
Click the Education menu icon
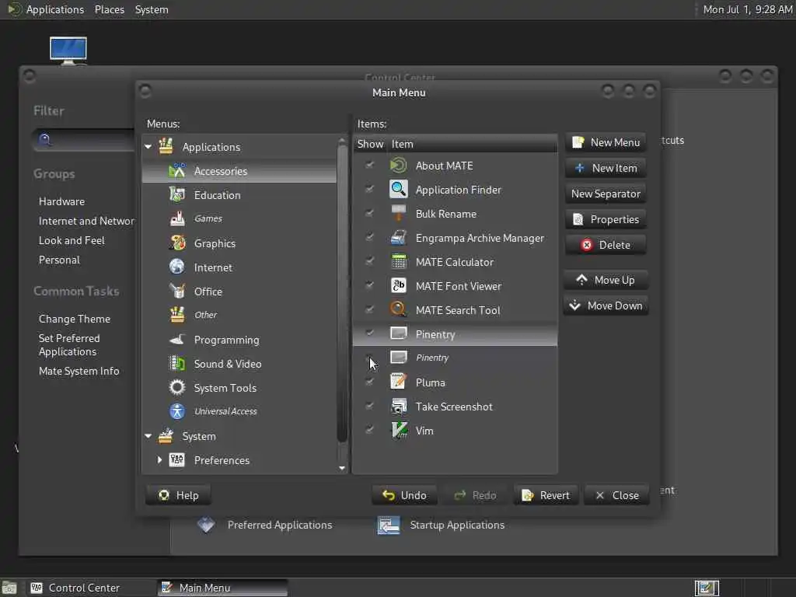[176, 195]
